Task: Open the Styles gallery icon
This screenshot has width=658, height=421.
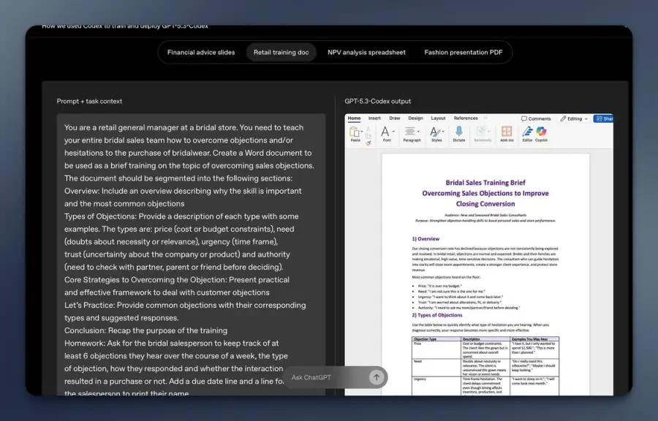Action: pyautogui.click(x=435, y=132)
